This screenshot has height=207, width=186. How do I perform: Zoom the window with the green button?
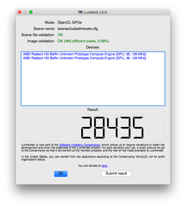pyautogui.click(x=31, y=12)
